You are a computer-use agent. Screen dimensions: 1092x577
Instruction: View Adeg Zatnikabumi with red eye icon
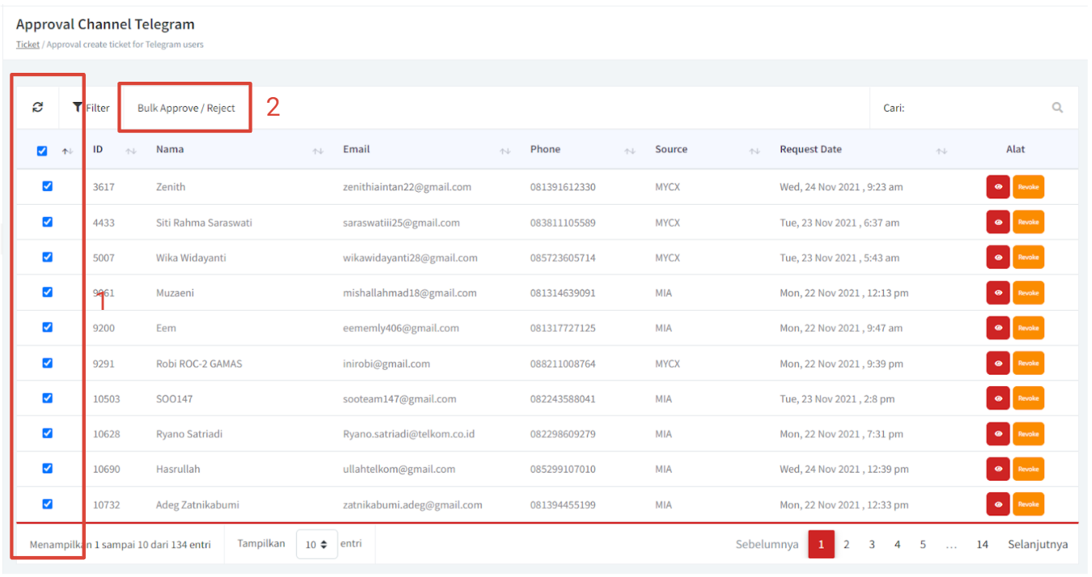click(998, 504)
